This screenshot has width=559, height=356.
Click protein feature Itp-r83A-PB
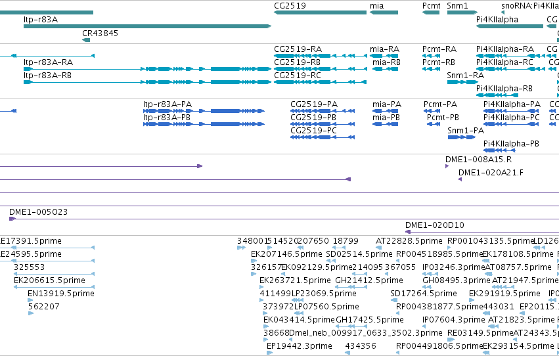coord(204,124)
